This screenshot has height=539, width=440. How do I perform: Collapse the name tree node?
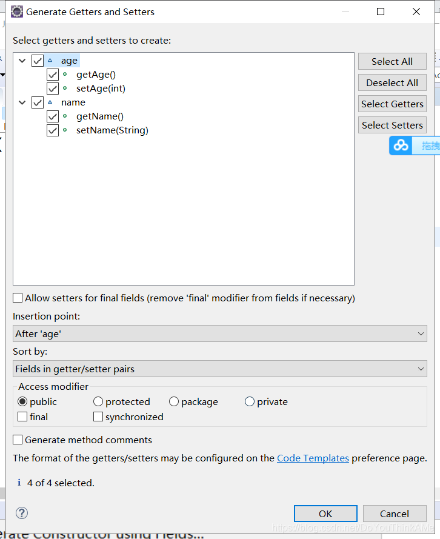click(22, 102)
